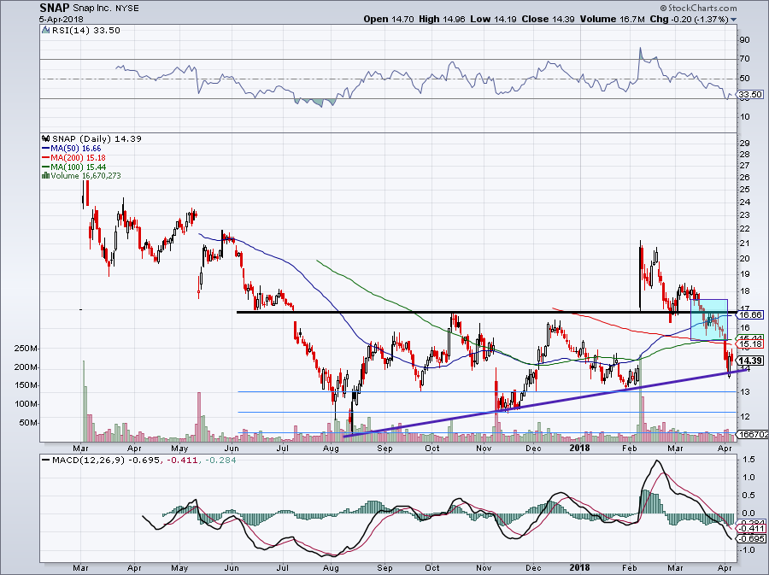This screenshot has width=769, height=575.
Task: Click the -0.284 histogram value in MACD legend
Action: [220, 461]
